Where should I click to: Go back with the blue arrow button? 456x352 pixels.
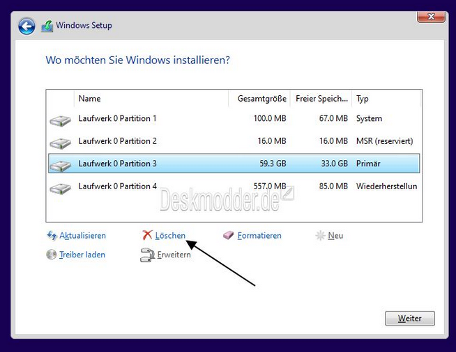coord(26,26)
